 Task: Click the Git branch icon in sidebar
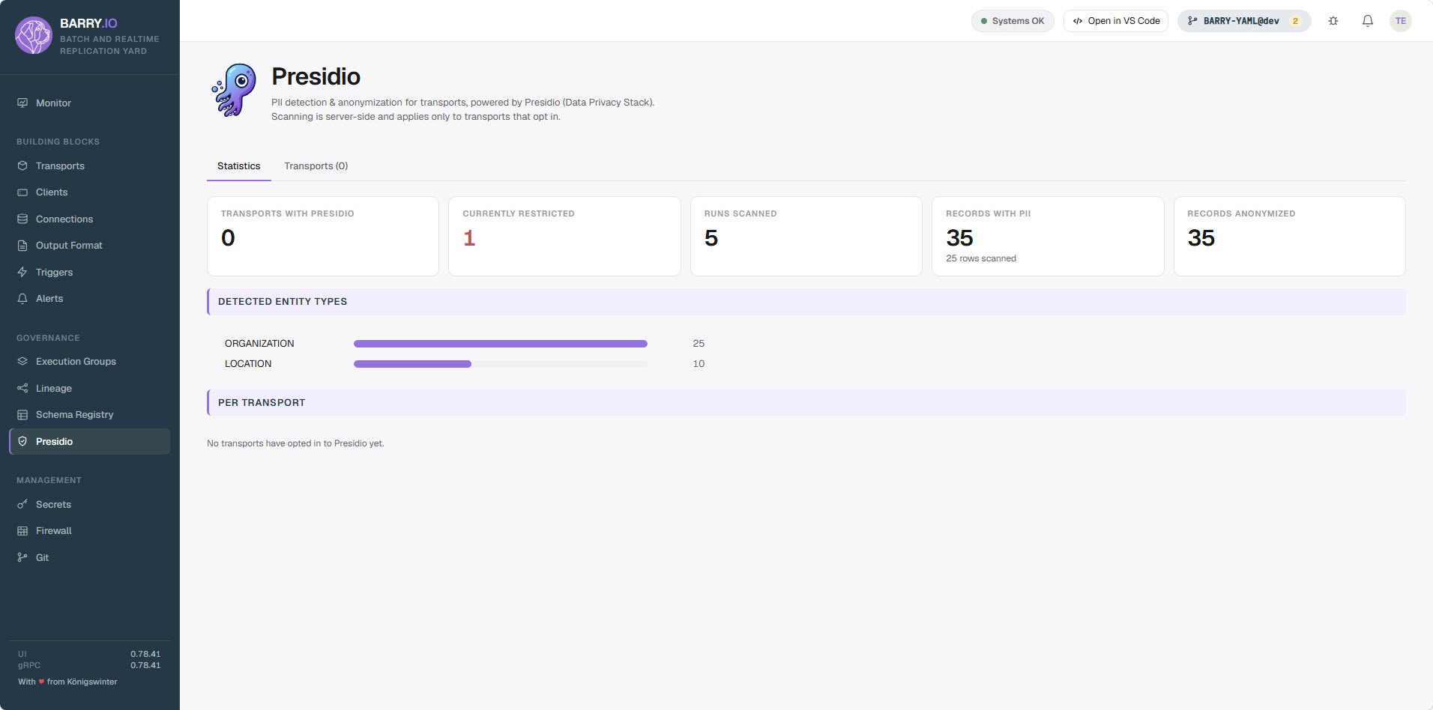coord(22,557)
